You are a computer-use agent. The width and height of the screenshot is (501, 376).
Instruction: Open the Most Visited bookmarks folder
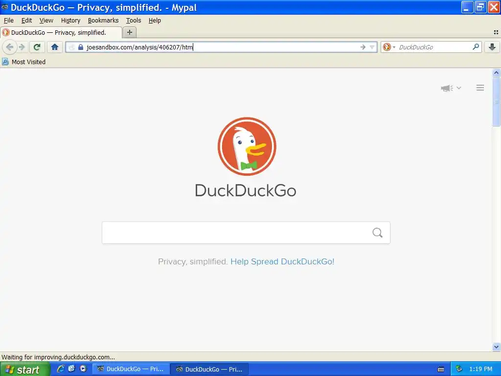[x=24, y=62]
